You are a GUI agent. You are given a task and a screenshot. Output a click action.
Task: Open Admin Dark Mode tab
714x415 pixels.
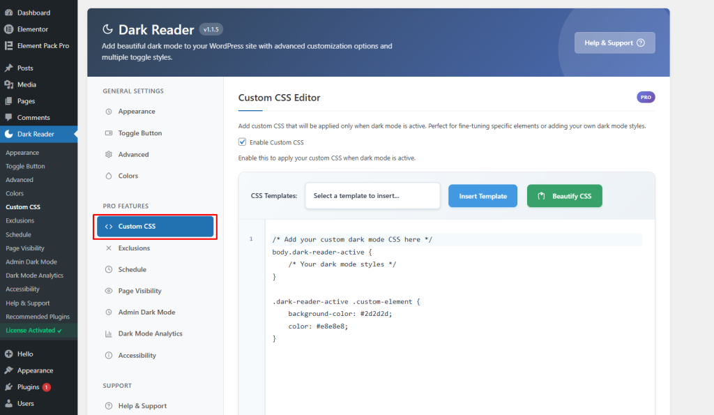click(x=155, y=312)
